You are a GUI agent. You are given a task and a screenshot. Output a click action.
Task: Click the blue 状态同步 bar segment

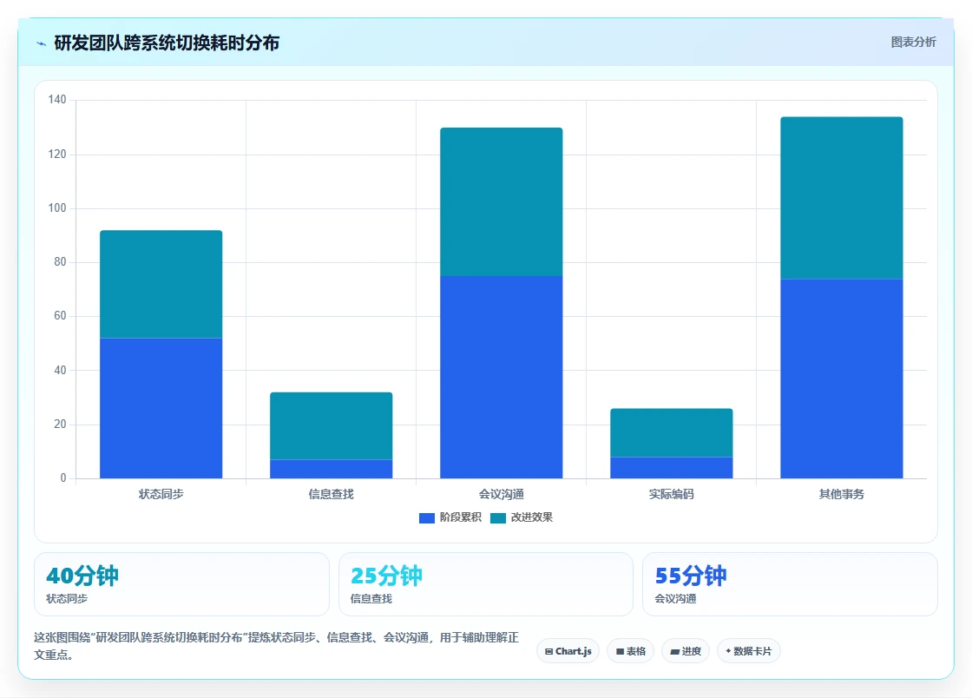pos(161,408)
